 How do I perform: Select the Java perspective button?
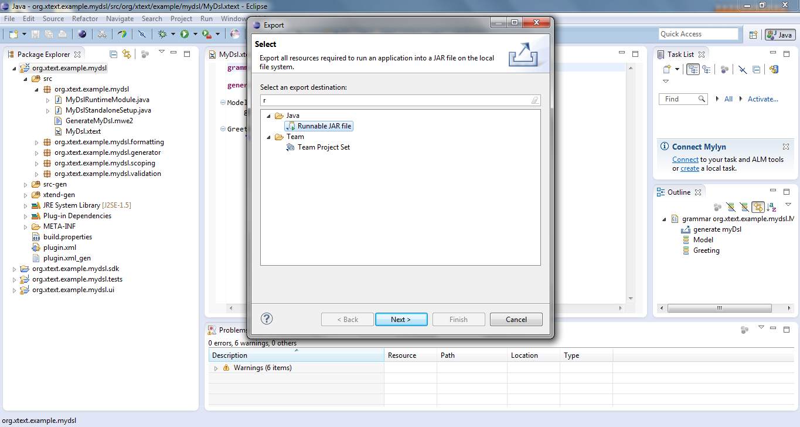[x=779, y=35]
